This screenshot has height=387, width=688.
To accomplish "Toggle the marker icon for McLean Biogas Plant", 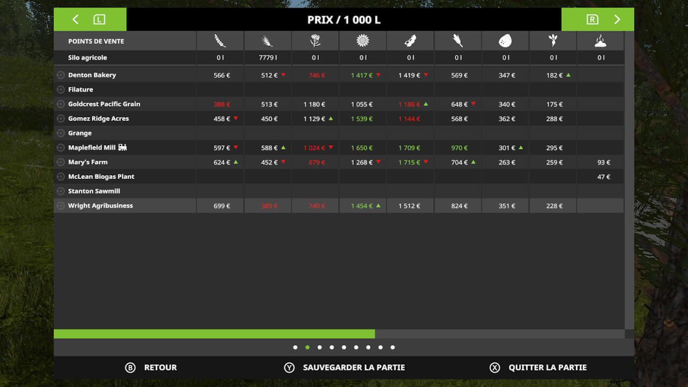I will [61, 177].
